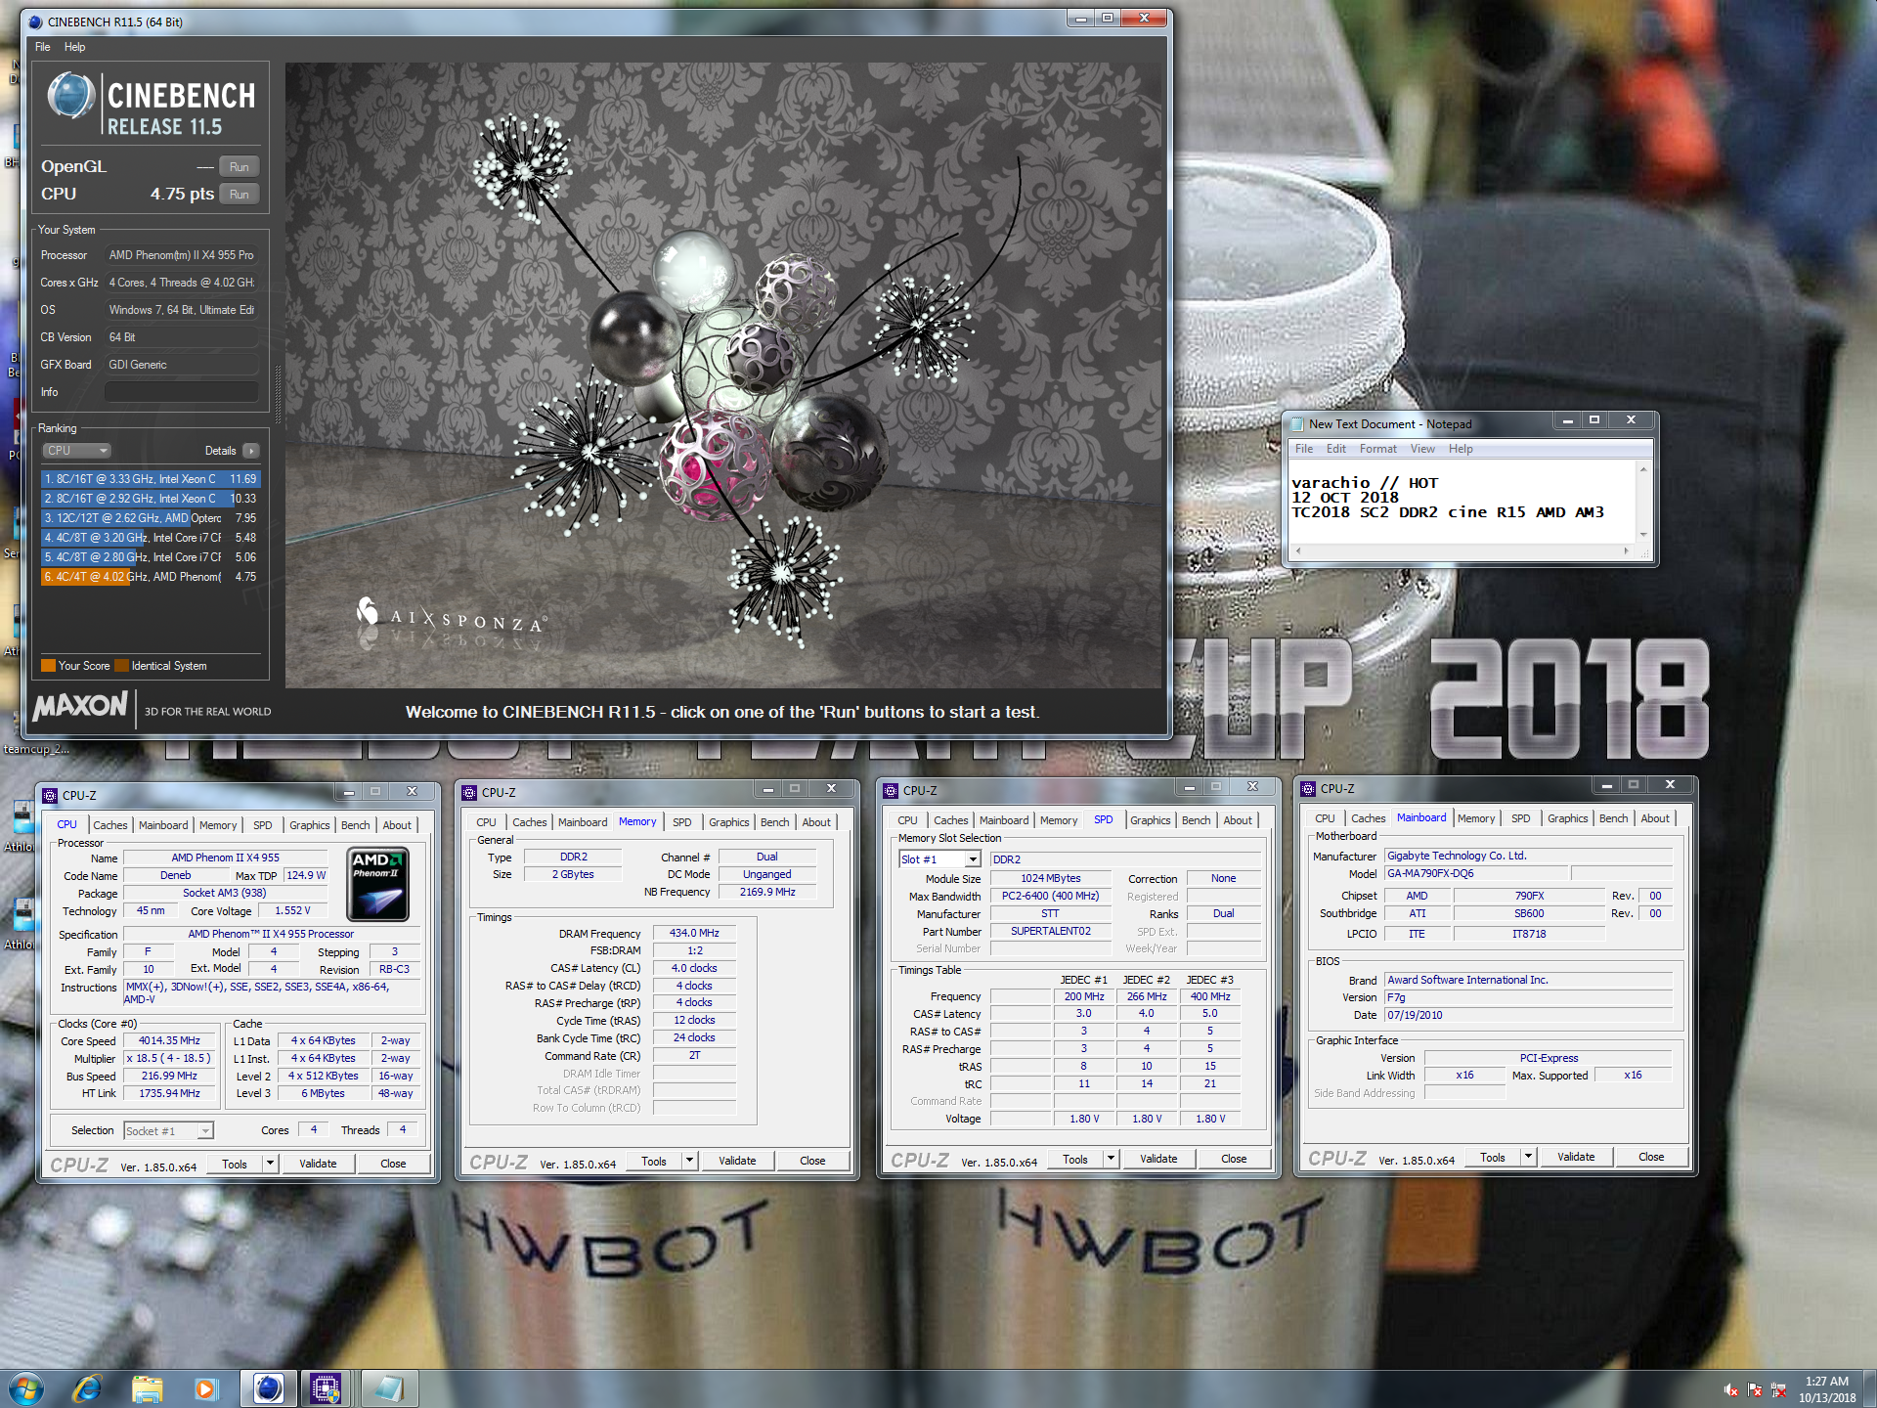This screenshot has width=1877, height=1408.
Task: Click the muted volume tray icon
Action: tap(1731, 1389)
